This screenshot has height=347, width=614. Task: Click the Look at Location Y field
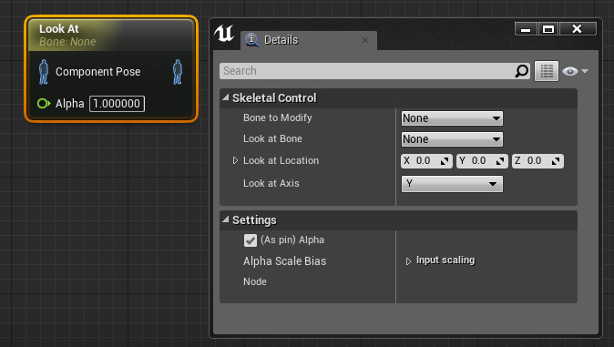(x=483, y=161)
